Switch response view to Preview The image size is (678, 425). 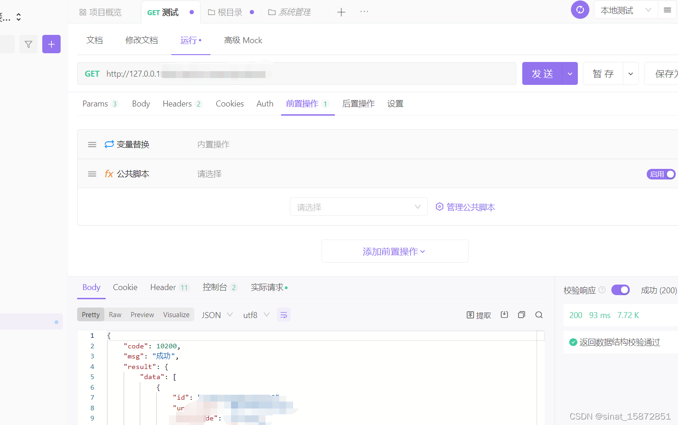pos(142,315)
